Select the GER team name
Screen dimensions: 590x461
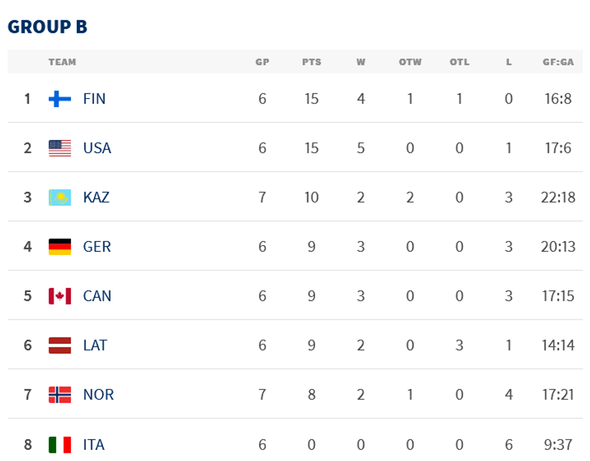(96, 247)
